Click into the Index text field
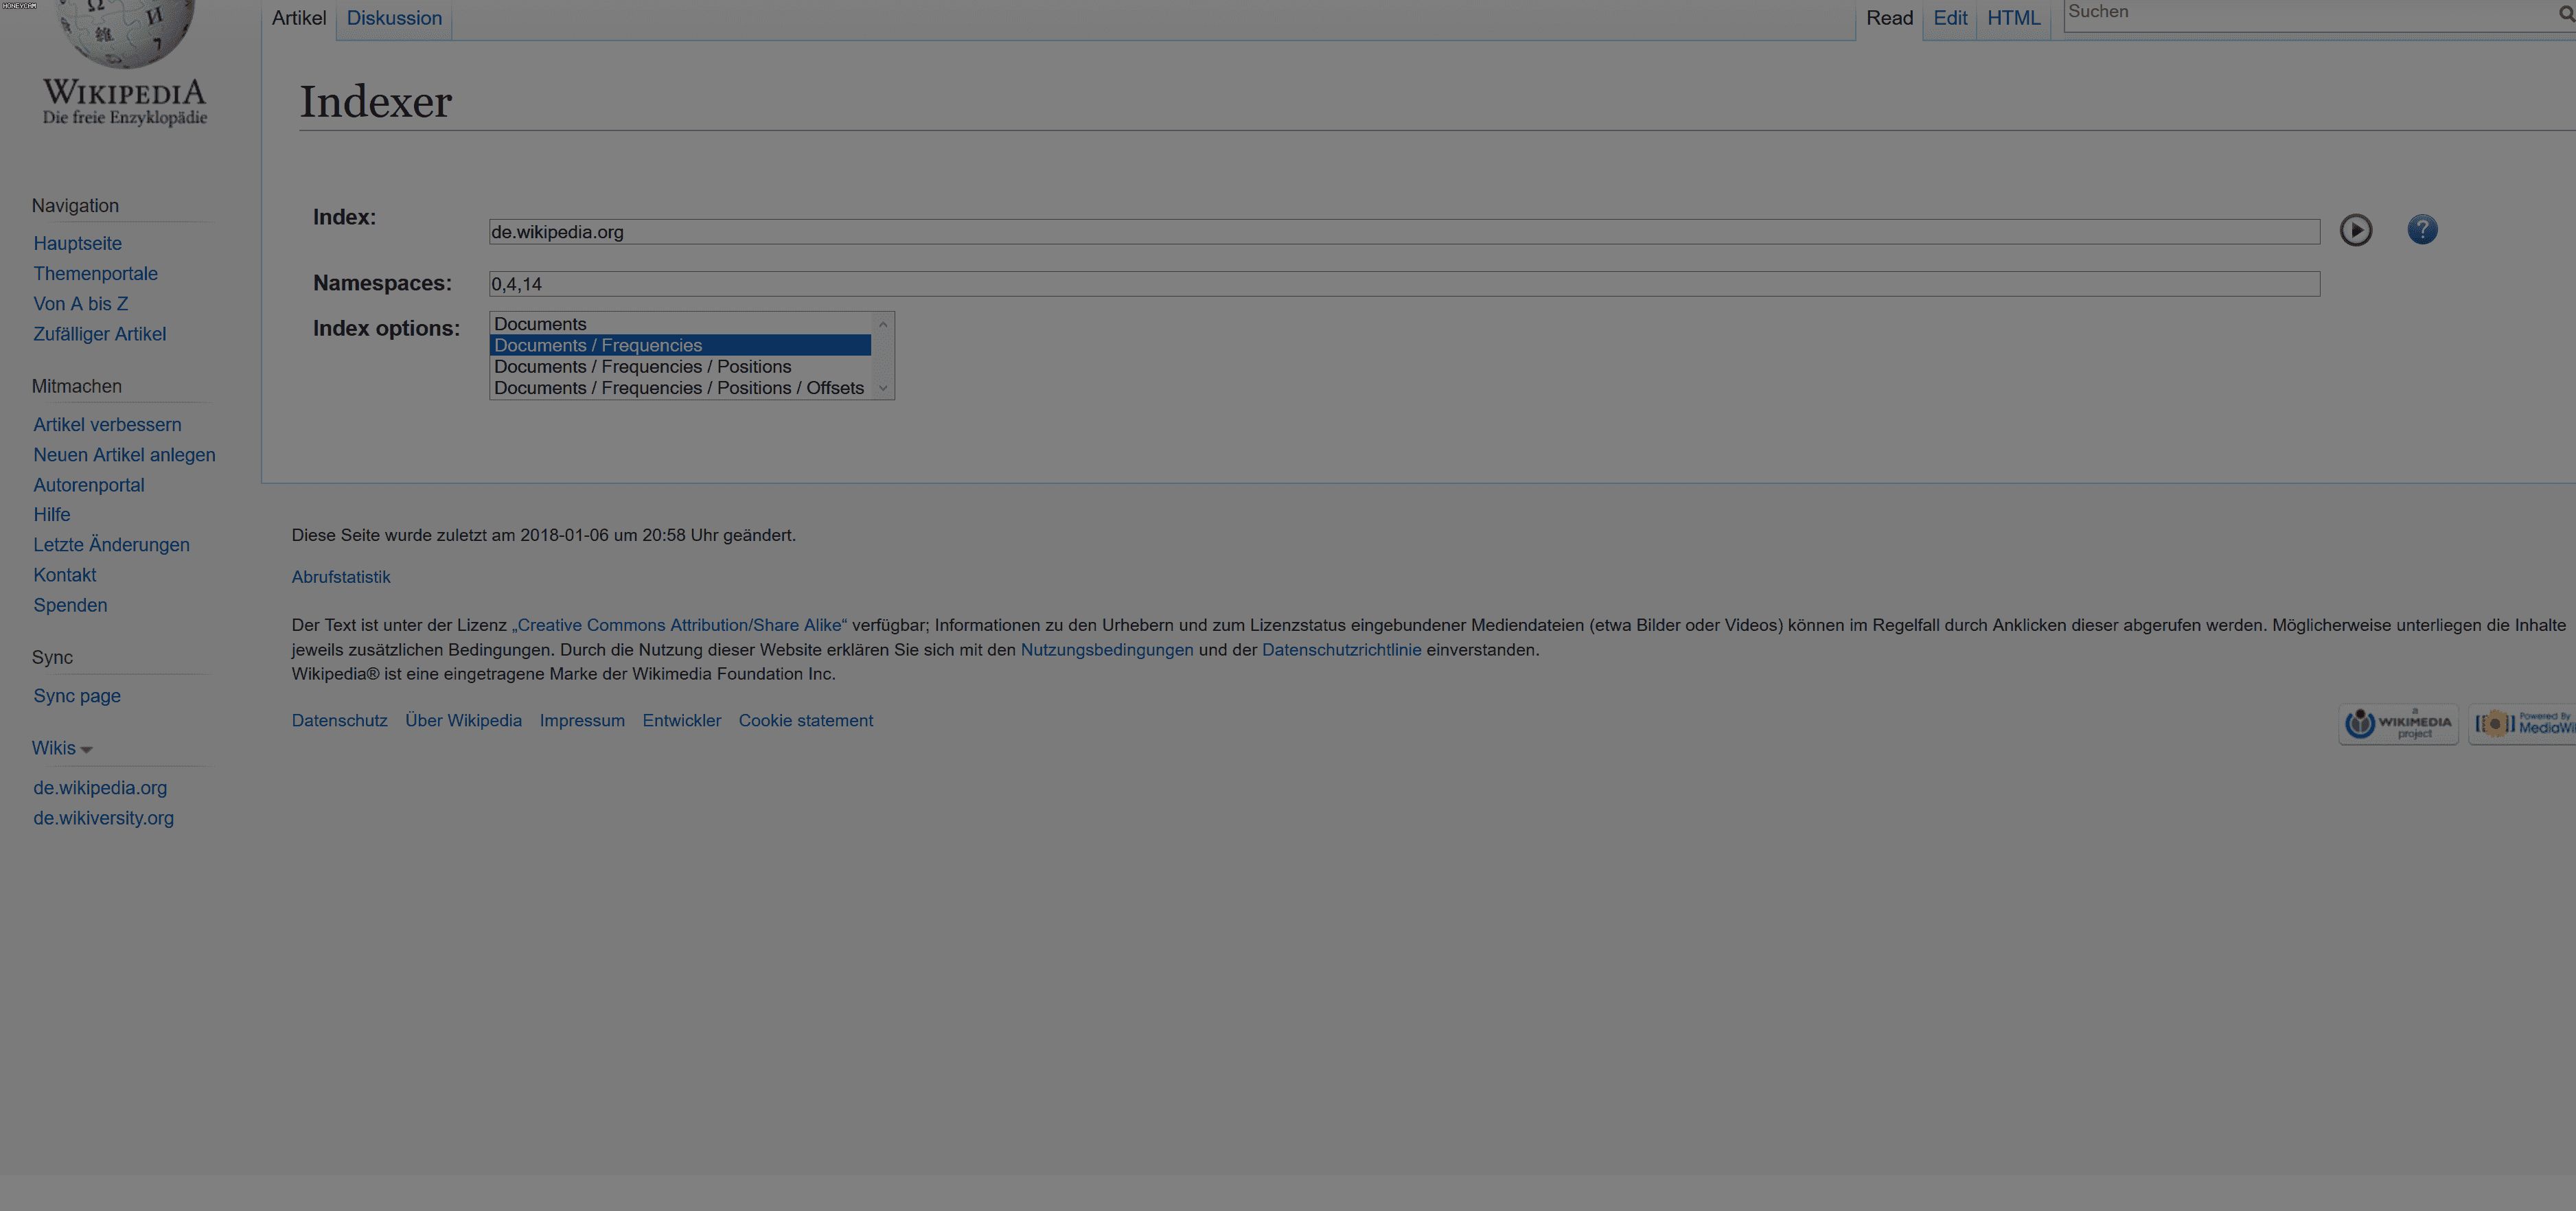The height and width of the screenshot is (1211, 2576). click(1404, 232)
